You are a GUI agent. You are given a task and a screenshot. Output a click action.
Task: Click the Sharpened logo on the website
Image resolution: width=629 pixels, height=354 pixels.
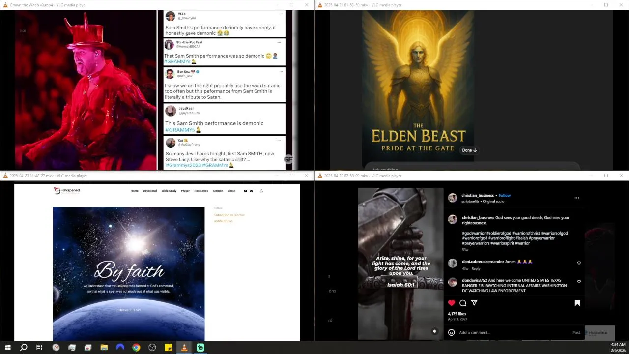(x=67, y=191)
